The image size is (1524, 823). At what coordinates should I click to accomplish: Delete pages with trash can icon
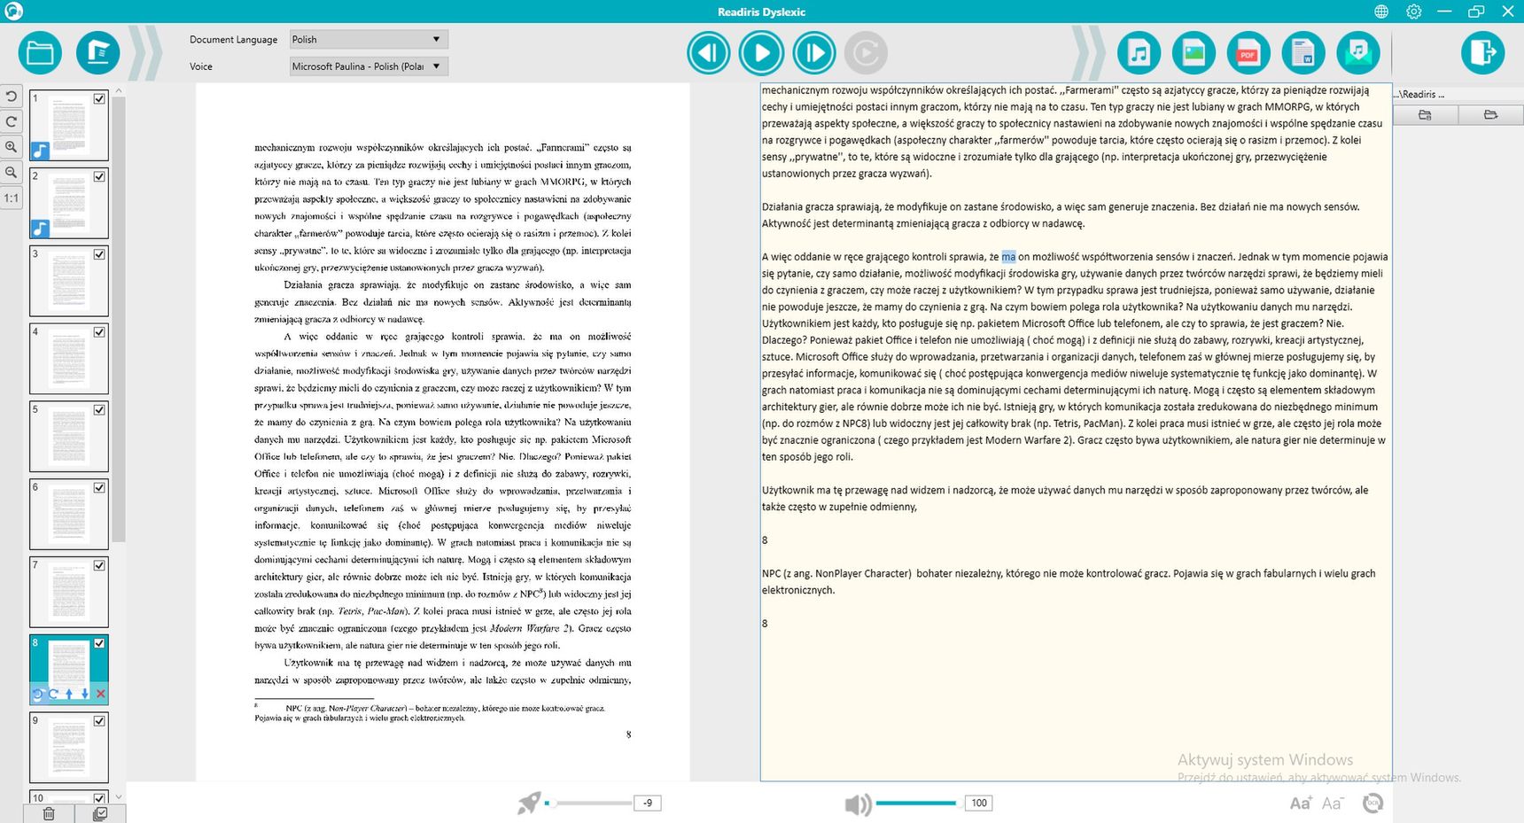coord(49,813)
